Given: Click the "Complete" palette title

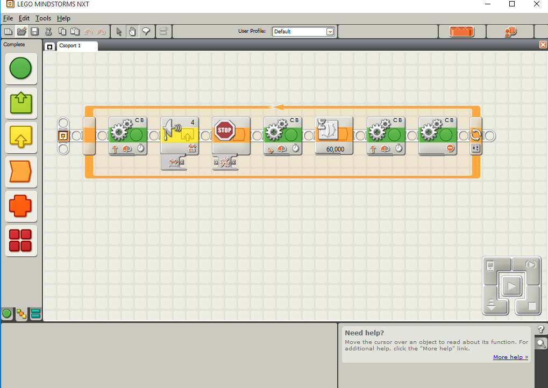Looking at the screenshot, I should 14,45.
